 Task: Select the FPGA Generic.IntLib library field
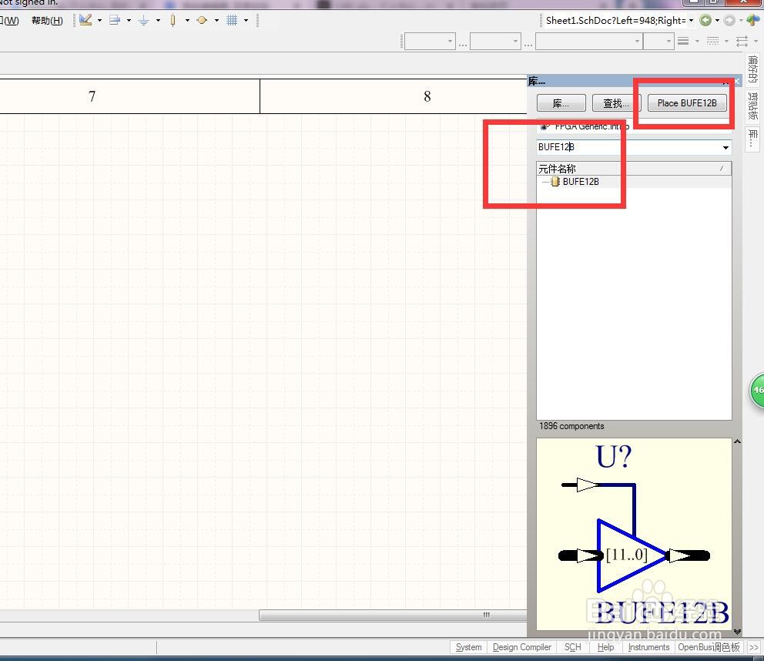(634, 127)
